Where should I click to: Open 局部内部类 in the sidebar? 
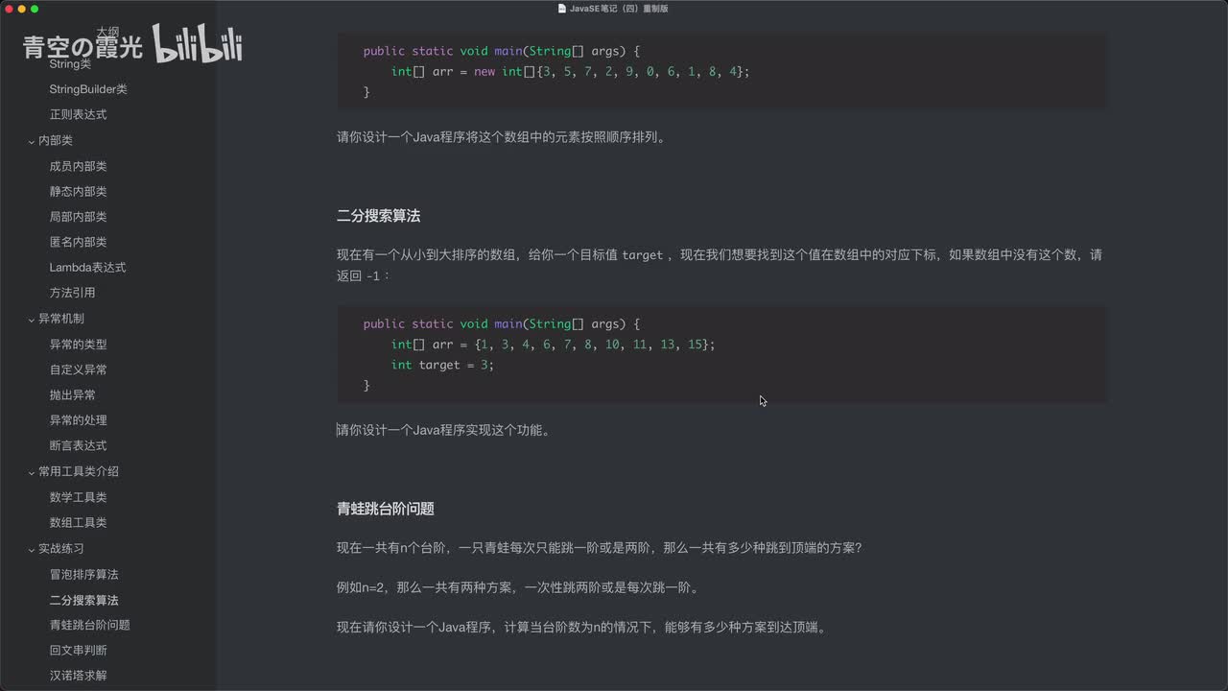[78, 217]
